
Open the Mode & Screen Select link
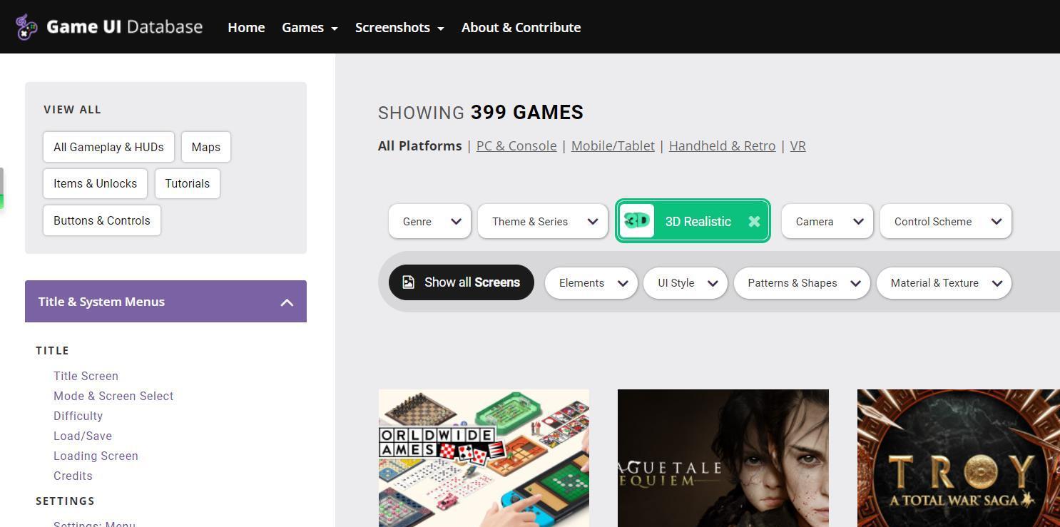(113, 396)
